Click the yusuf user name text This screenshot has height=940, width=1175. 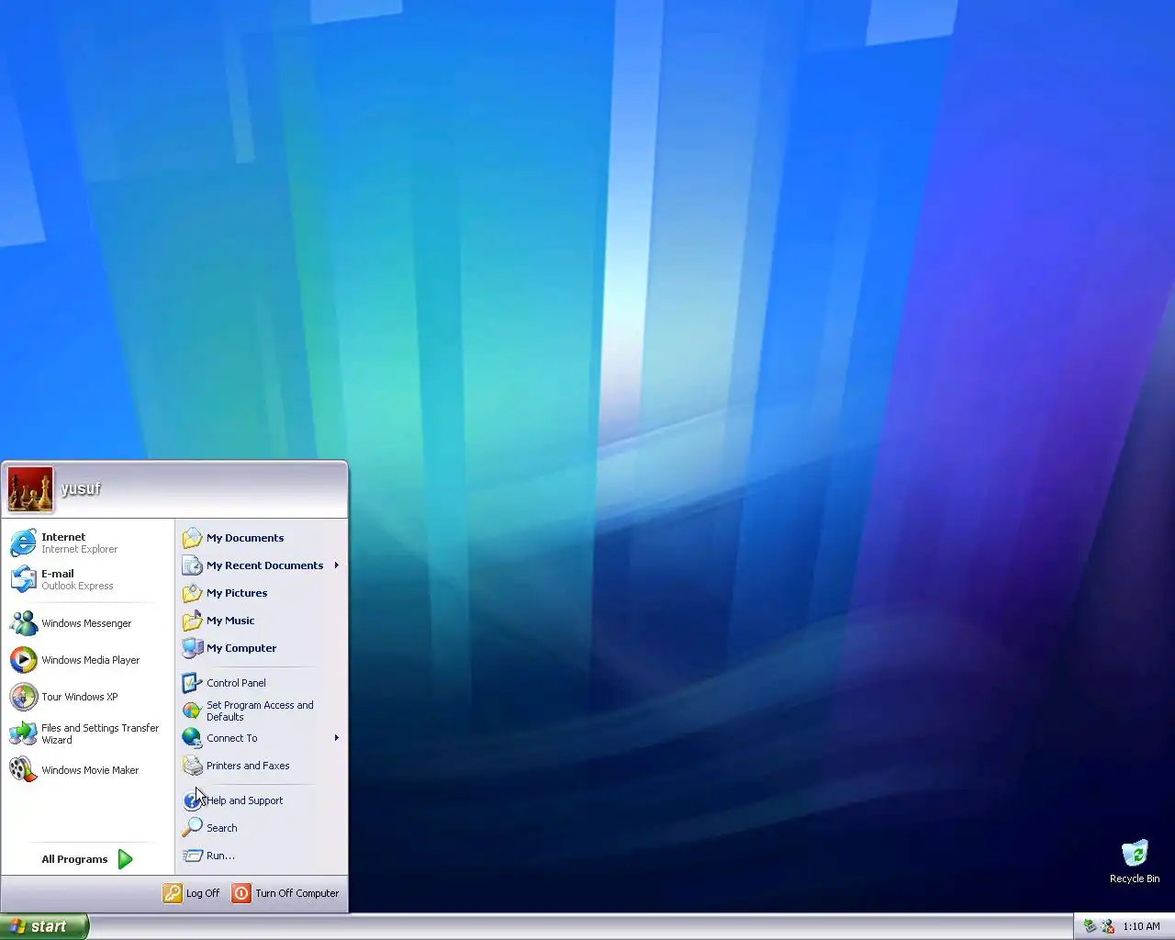pyautogui.click(x=80, y=488)
